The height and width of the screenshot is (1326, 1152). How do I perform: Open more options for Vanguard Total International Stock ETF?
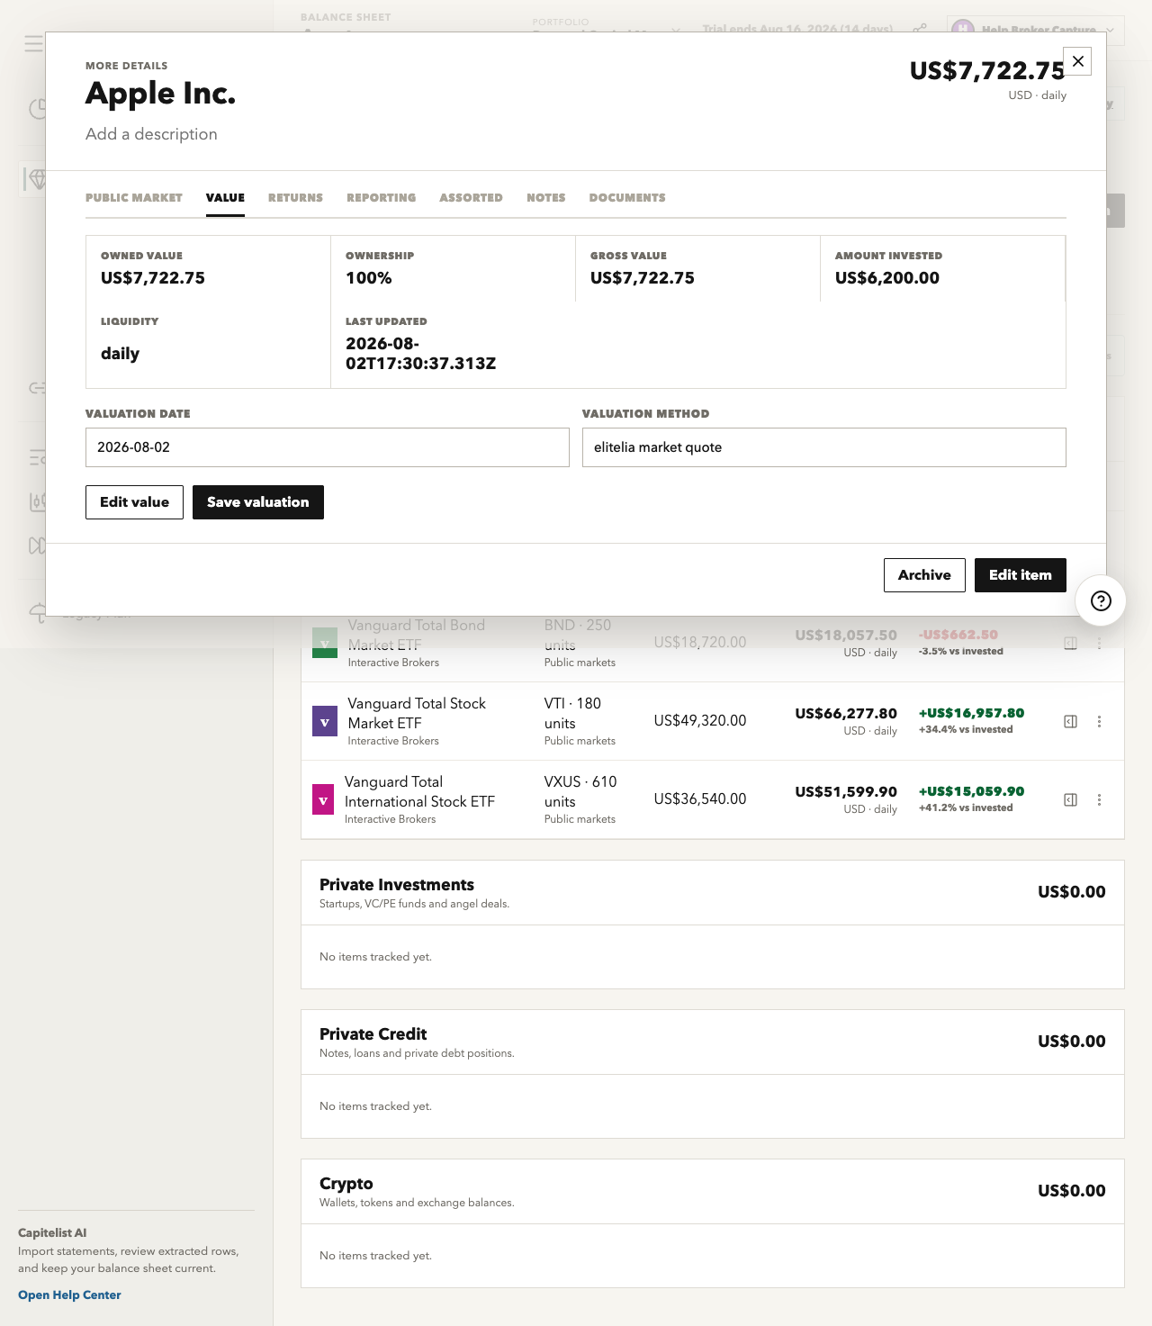1099,799
